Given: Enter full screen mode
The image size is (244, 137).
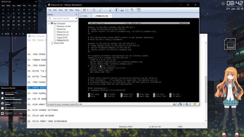Looking at the screenshot, I should (x=127, y=10).
